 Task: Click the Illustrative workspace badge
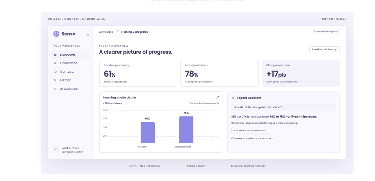point(325,32)
